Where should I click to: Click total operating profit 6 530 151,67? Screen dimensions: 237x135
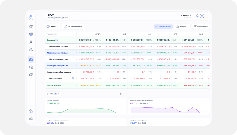tap(87, 66)
